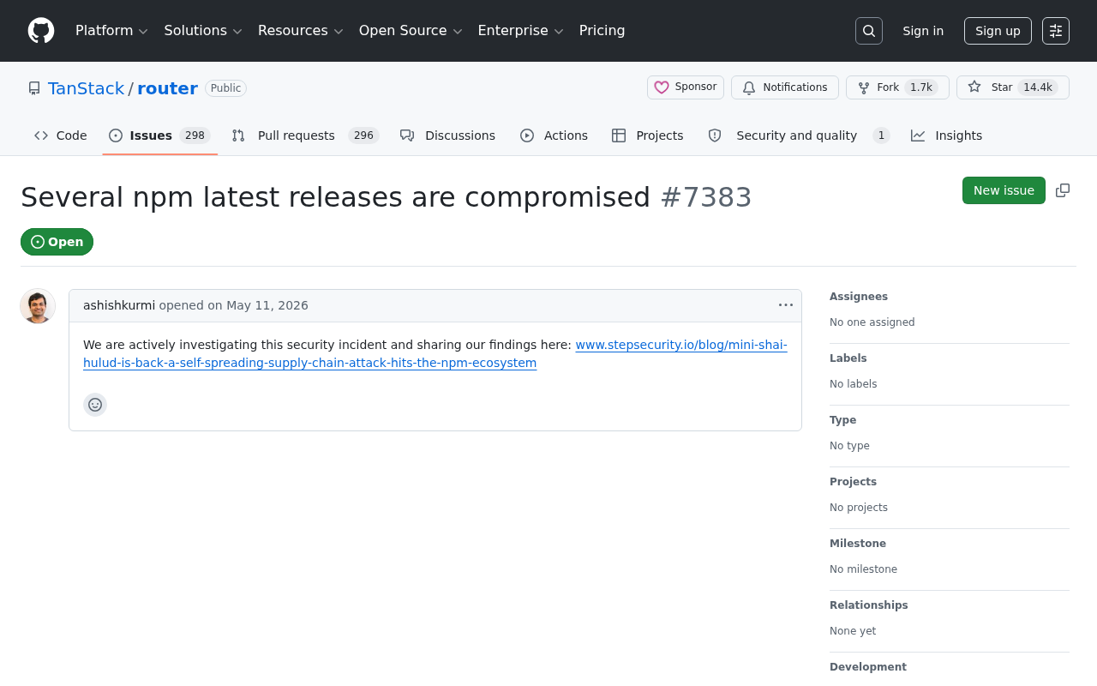This screenshot has height=686, width=1097.
Task: Go to the GitHub homepage logo
Action: coord(41,31)
